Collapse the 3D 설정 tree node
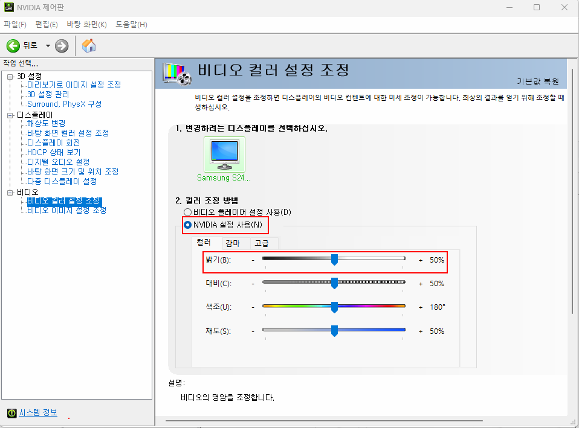579x428 pixels. [10, 77]
